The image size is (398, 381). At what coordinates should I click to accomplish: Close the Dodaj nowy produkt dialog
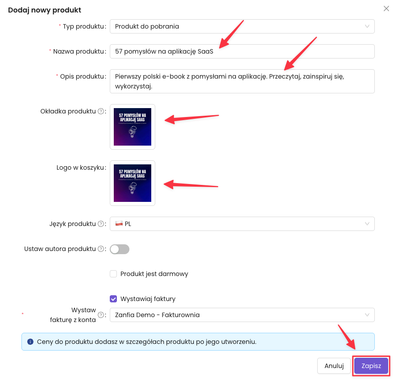coord(386,8)
